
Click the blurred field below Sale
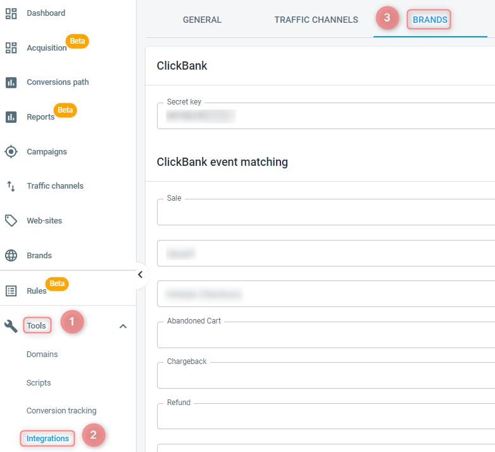pos(326,253)
